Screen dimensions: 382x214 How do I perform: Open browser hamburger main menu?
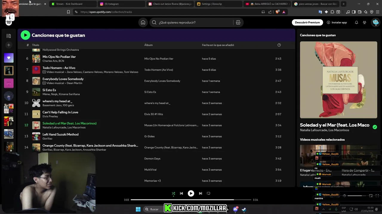pos(378,12)
